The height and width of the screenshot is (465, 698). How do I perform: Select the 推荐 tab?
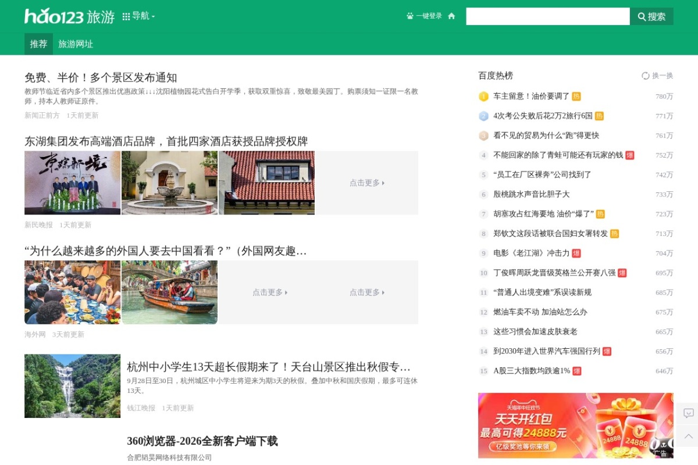point(38,44)
